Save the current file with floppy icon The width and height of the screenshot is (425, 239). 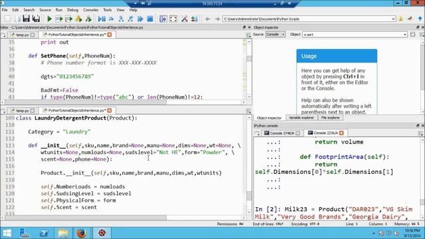point(26,19)
